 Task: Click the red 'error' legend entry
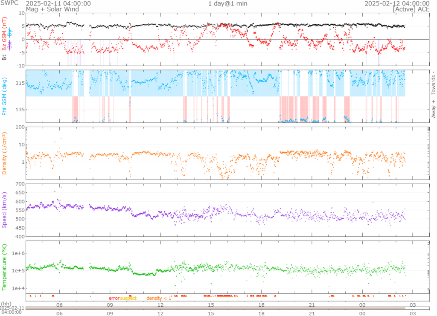pos(114,298)
